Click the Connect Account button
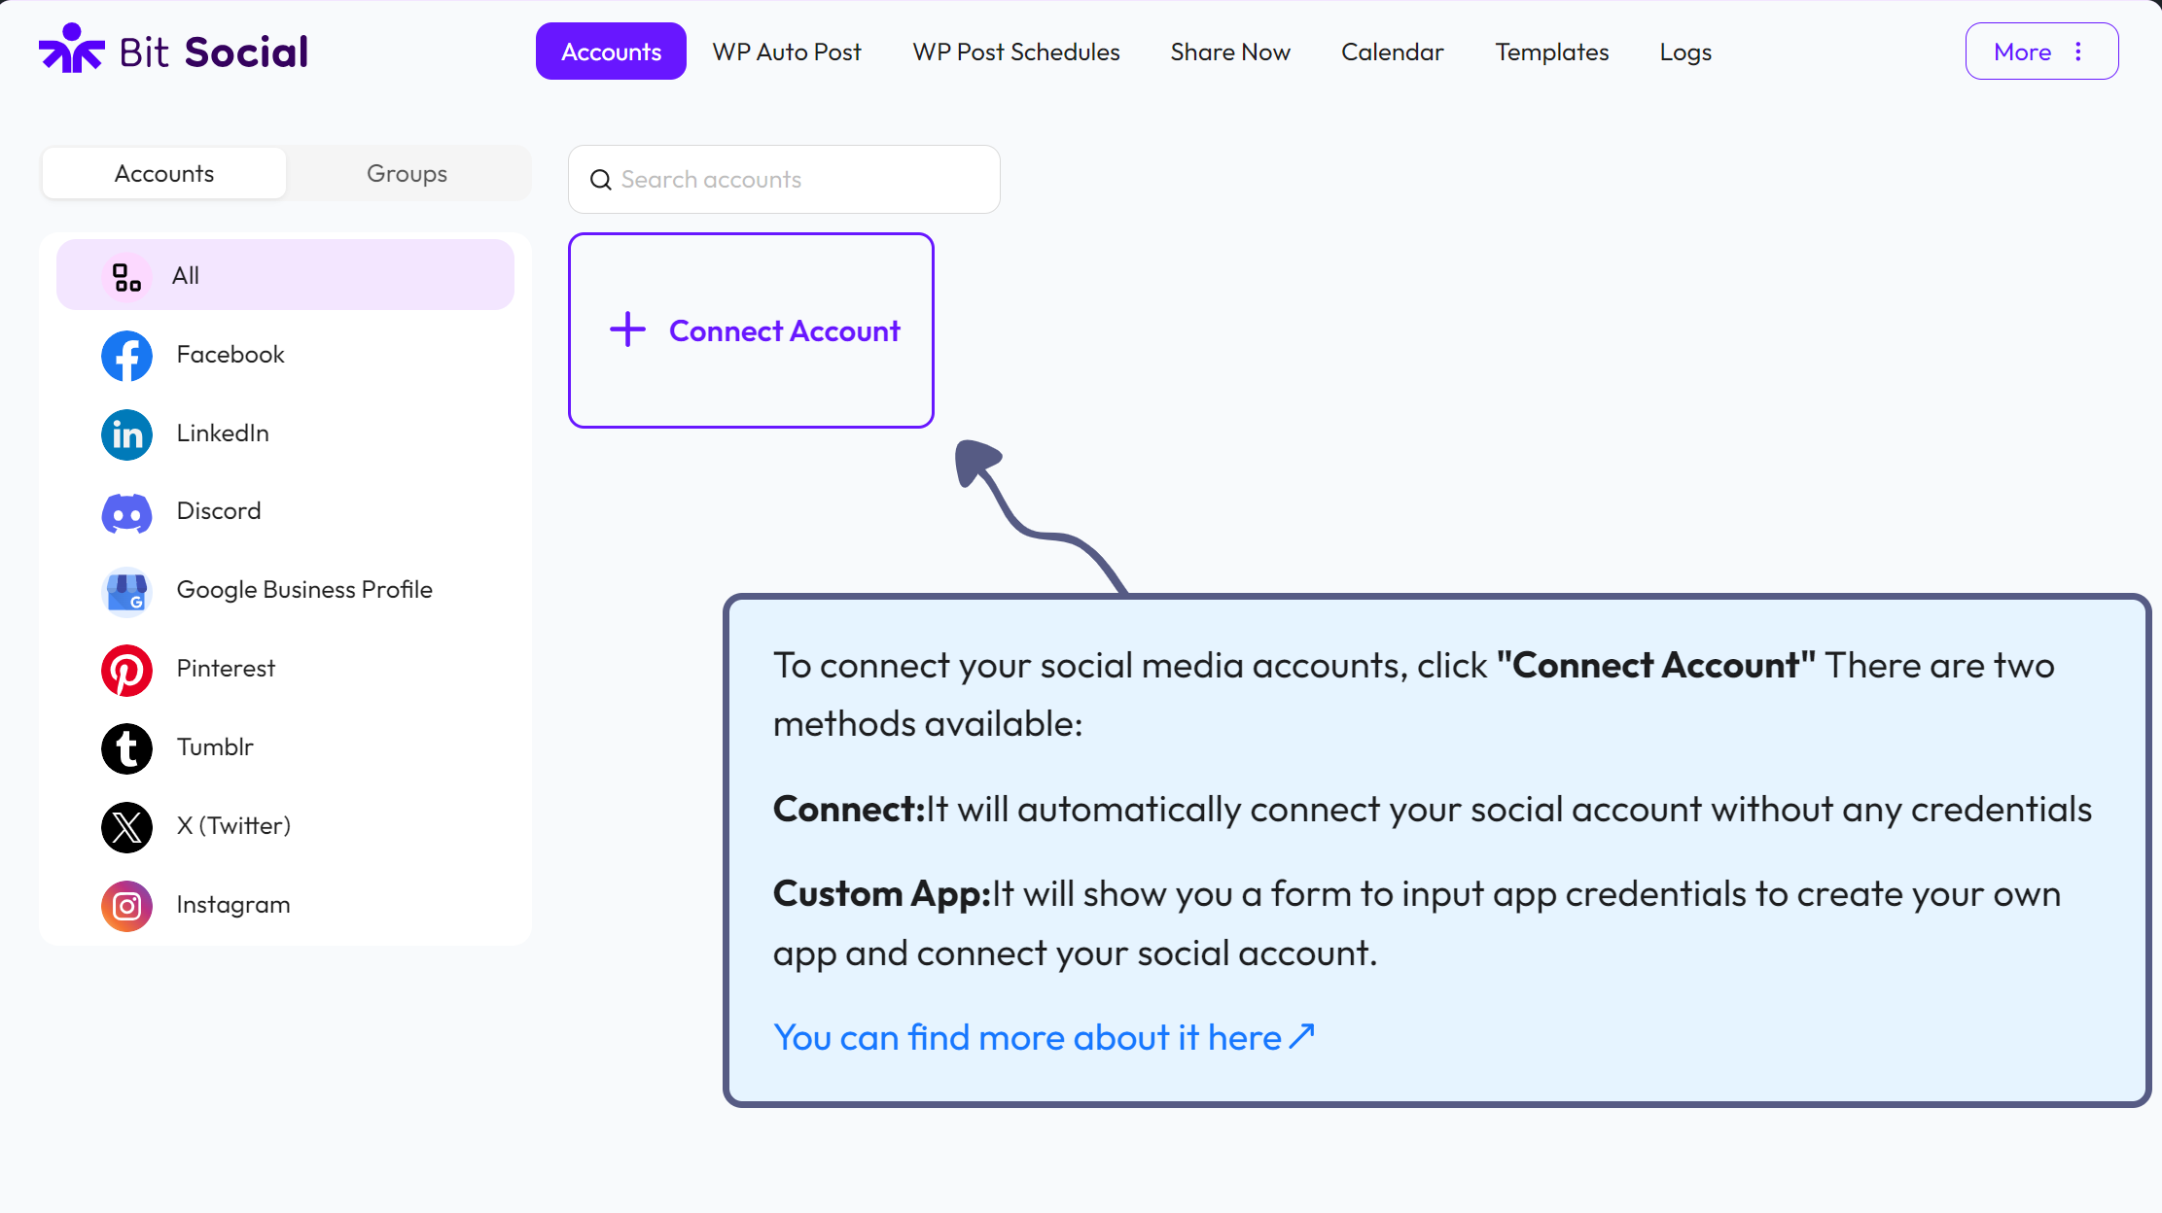 pos(752,330)
